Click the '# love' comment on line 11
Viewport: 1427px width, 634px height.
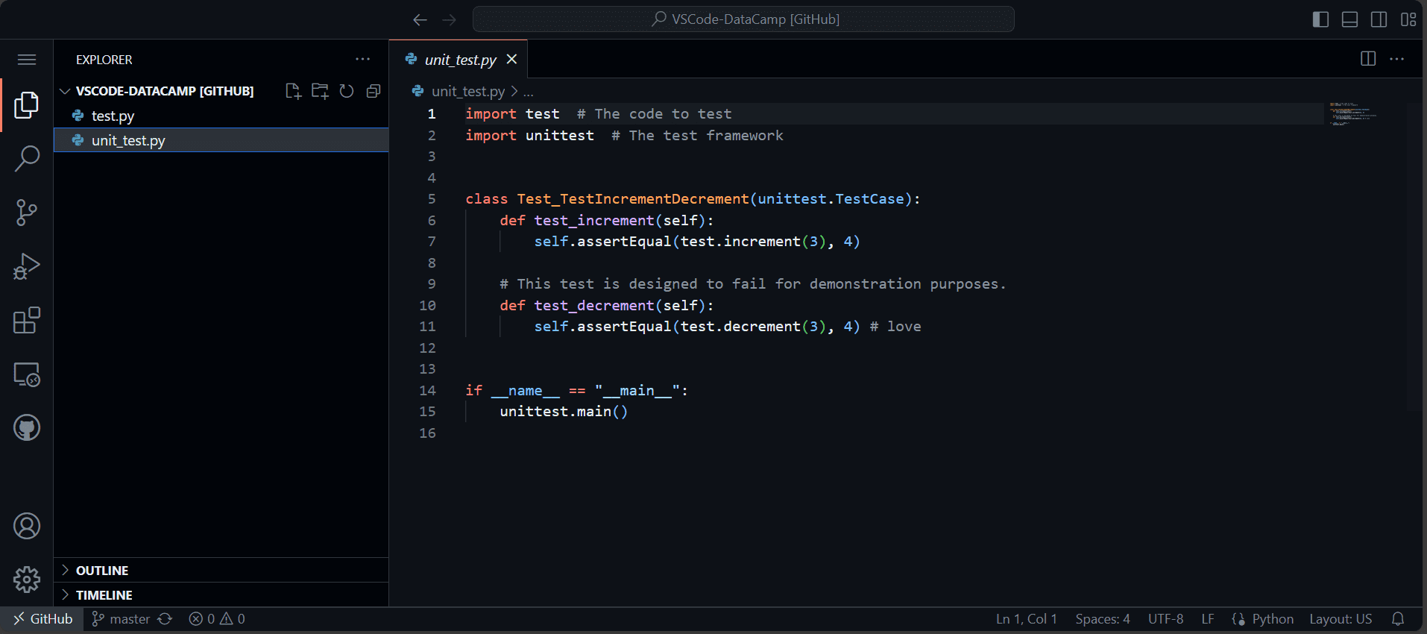click(x=895, y=327)
